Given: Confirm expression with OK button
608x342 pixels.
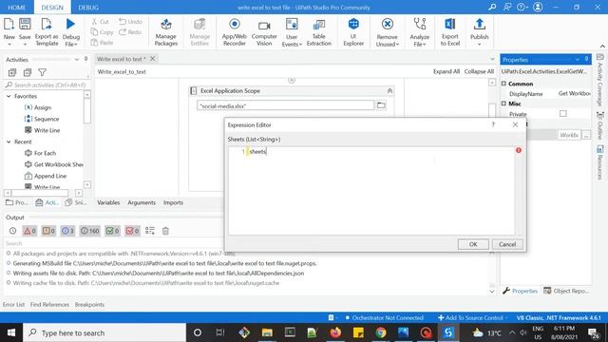Looking at the screenshot, I should [x=473, y=244].
